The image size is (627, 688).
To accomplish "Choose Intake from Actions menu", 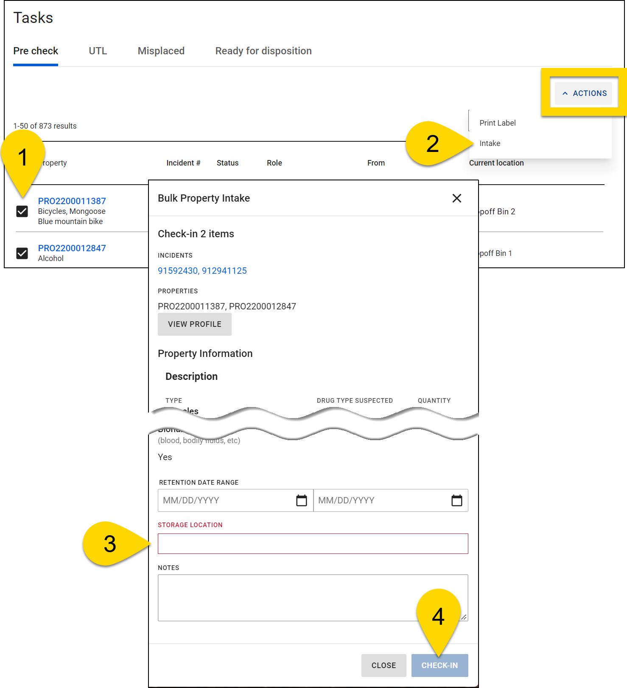I will click(490, 143).
